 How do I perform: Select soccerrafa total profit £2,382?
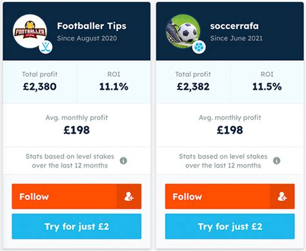point(193,86)
